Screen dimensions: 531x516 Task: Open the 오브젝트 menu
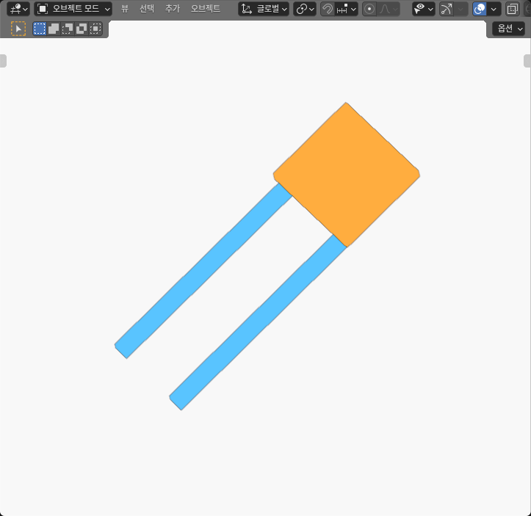[x=205, y=9]
